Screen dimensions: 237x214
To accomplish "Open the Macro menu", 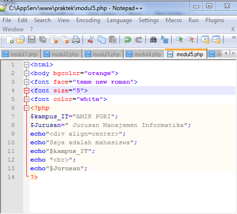I will coord(174,20).
